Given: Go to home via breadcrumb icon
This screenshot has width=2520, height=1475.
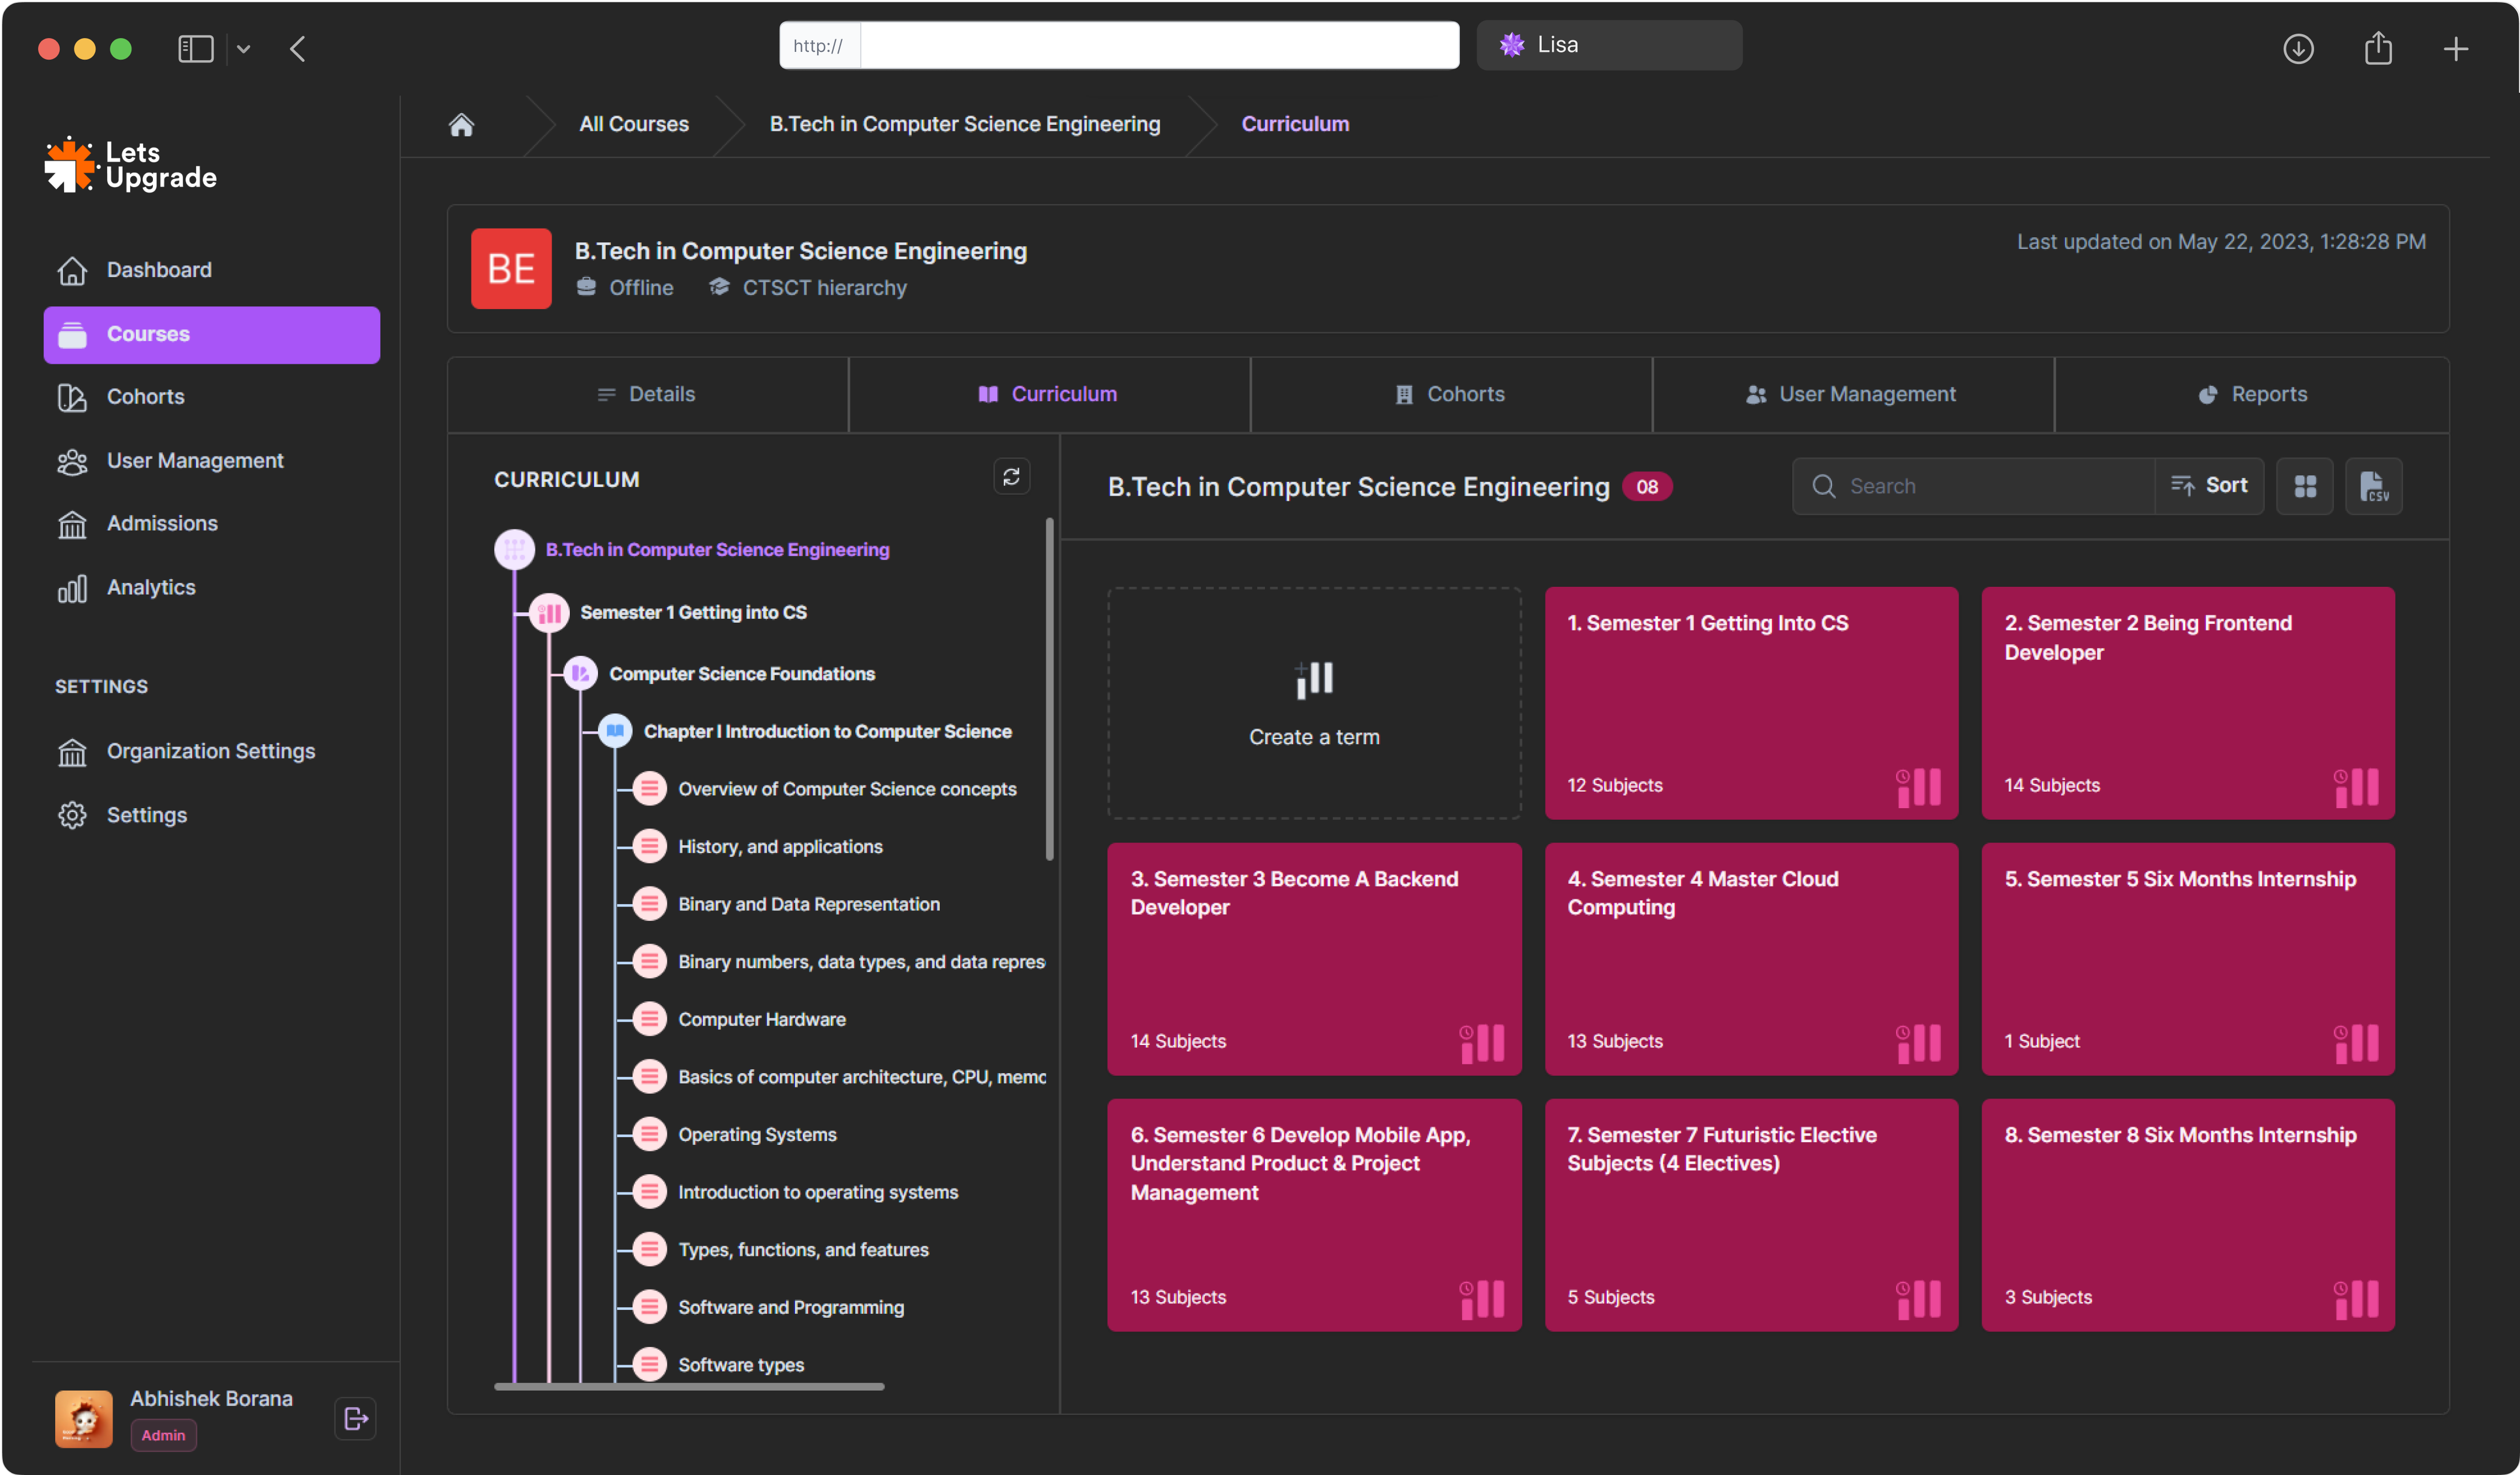Looking at the screenshot, I should [x=461, y=125].
